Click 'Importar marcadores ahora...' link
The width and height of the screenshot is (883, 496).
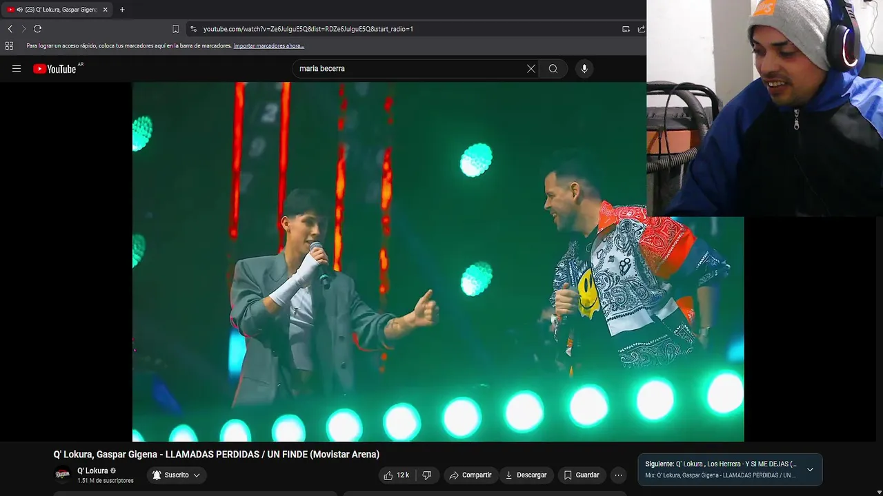click(x=268, y=46)
